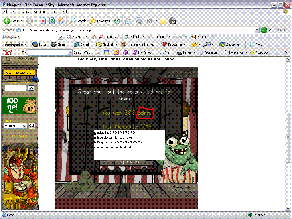Click the Alert icon in Neopets toolbar
Image resolution: width=292 pixels, height=219 pixels.
252,44
